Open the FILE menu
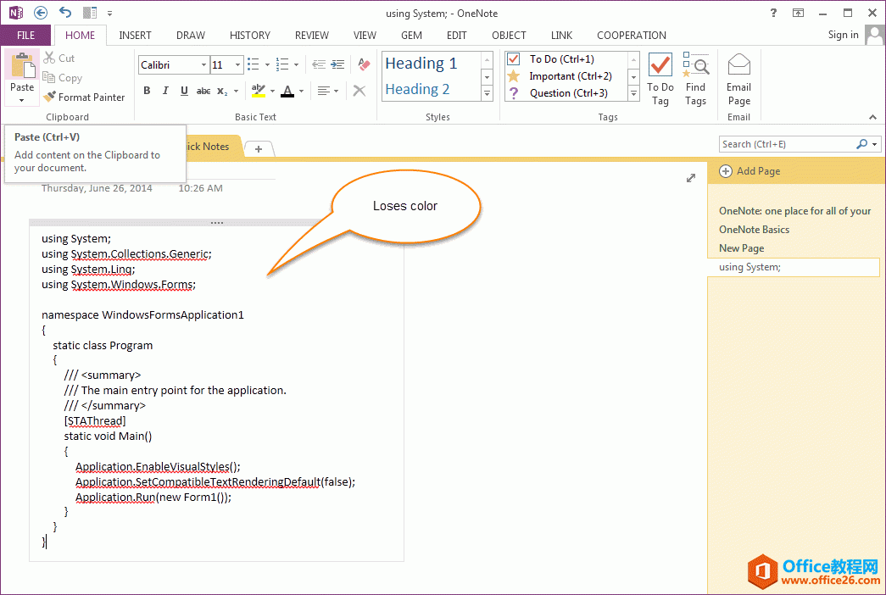This screenshot has height=595, width=886. [25, 36]
